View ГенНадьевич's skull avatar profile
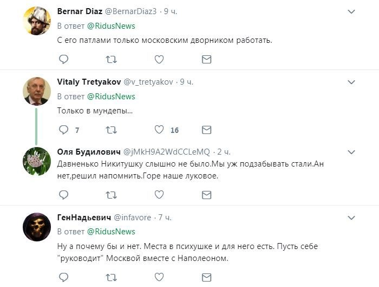 point(37,227)
